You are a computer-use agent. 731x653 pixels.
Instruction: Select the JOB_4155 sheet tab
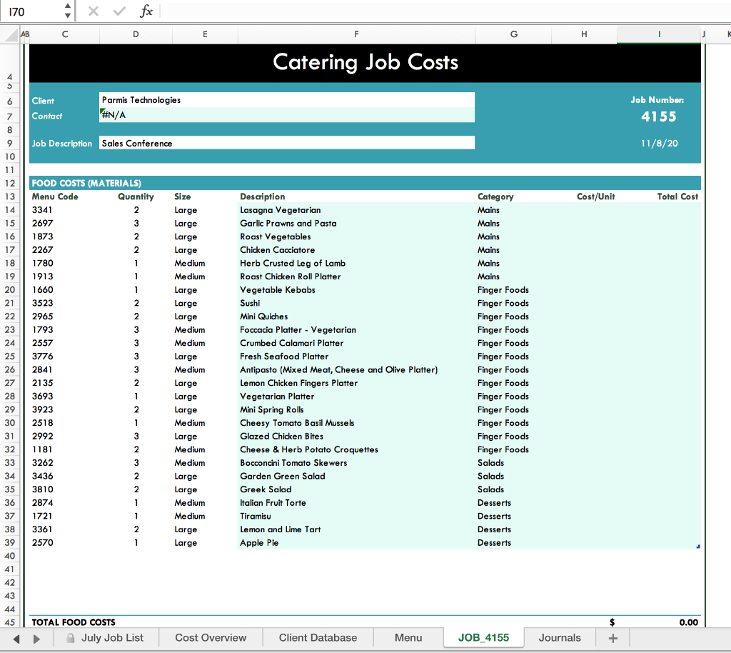pos(483,638)
